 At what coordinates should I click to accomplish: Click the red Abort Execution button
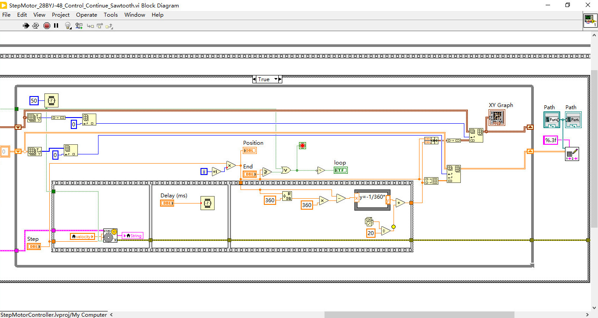point(47,25)
